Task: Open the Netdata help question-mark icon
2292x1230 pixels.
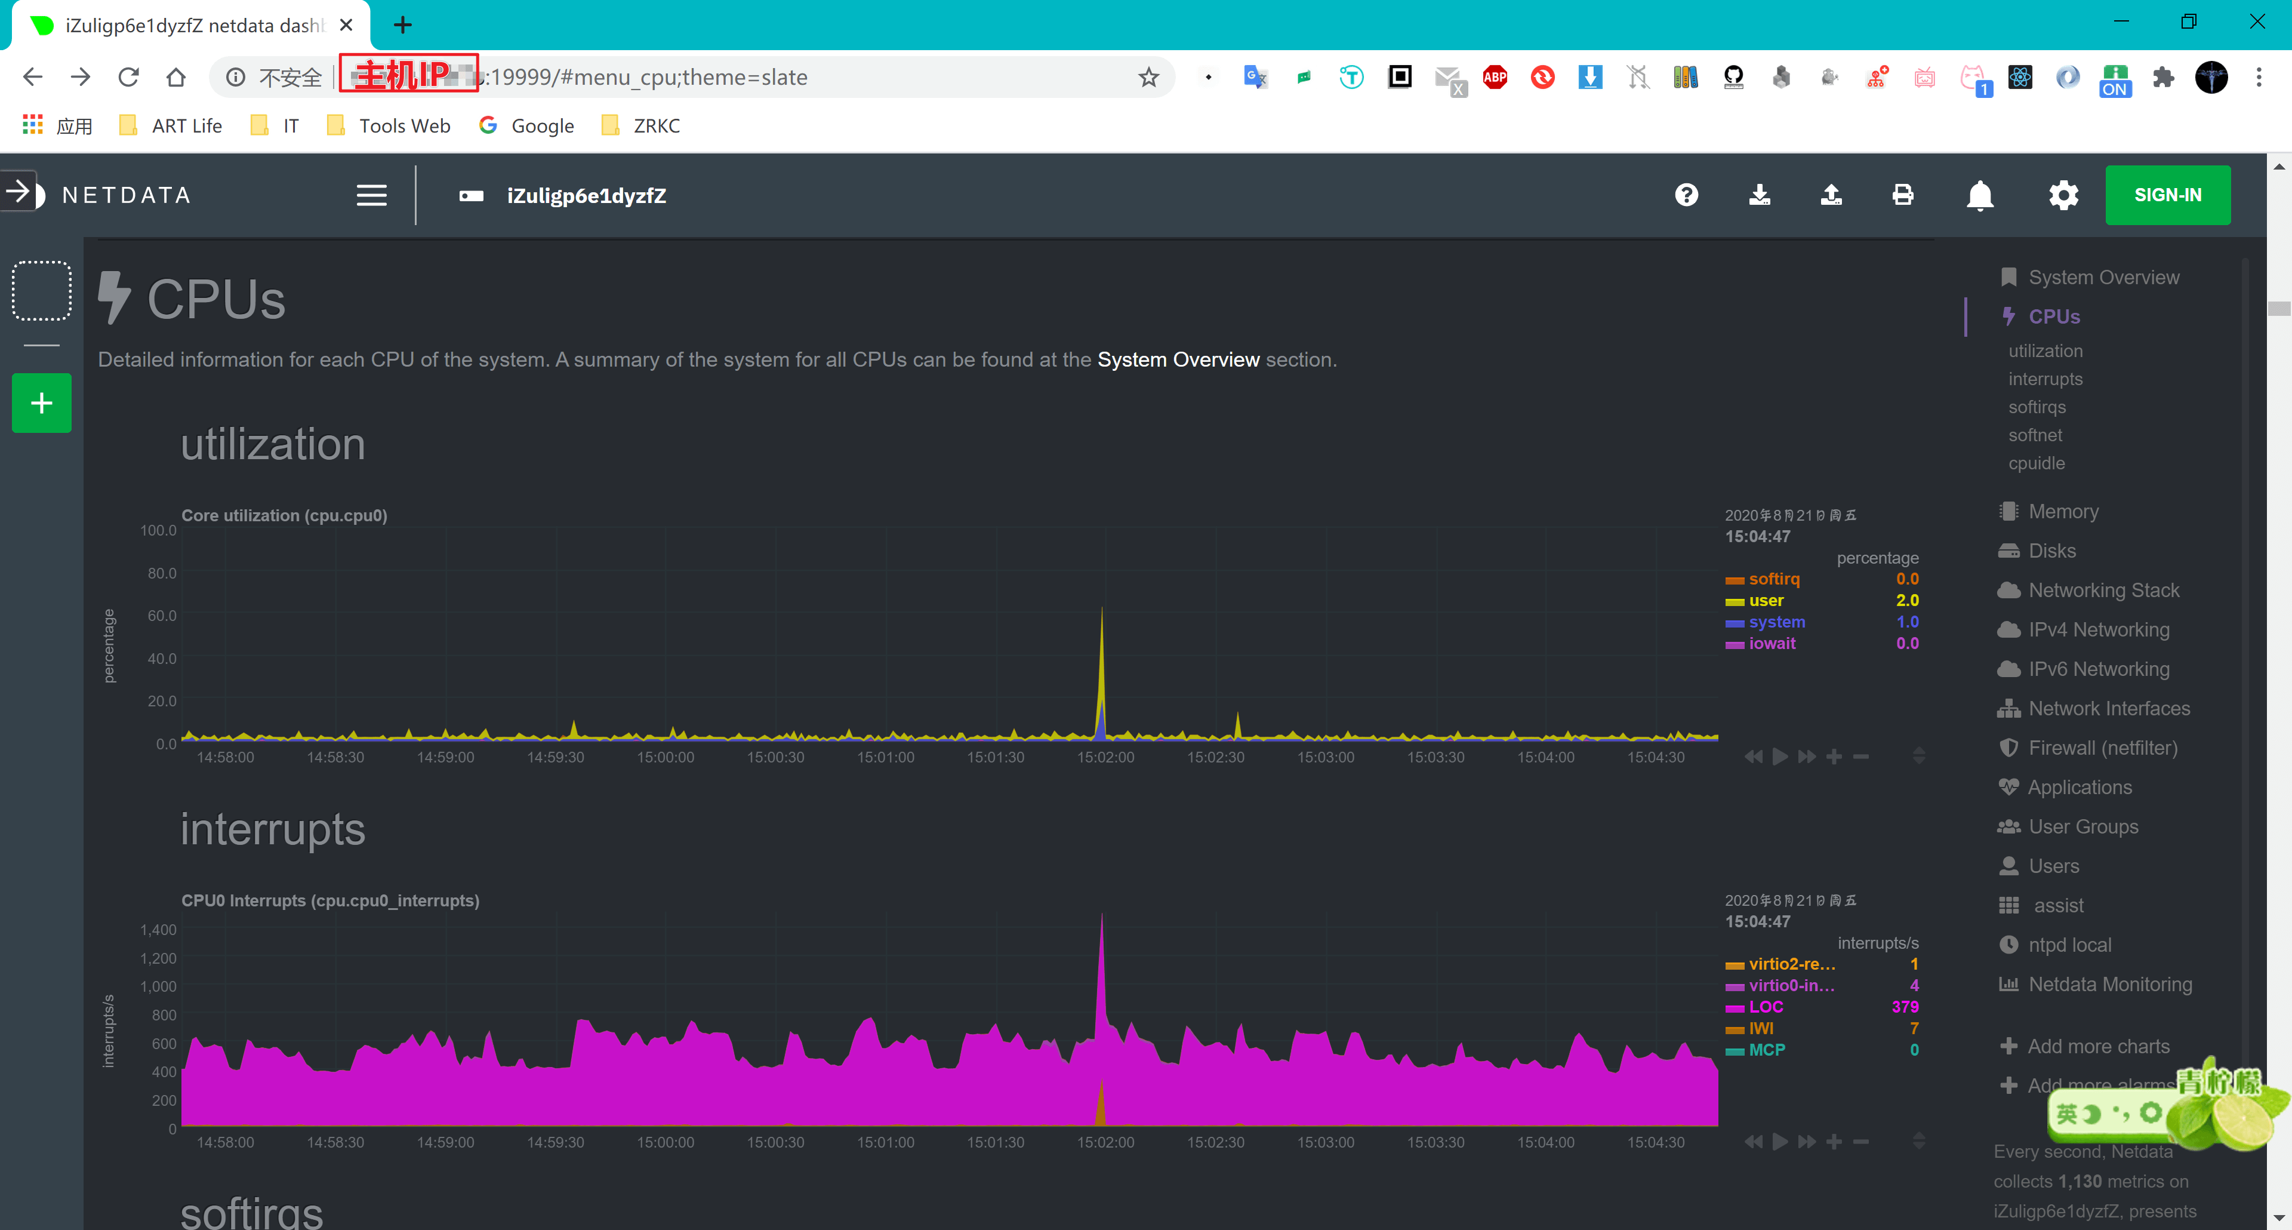Action: [x=1686, y=195]
